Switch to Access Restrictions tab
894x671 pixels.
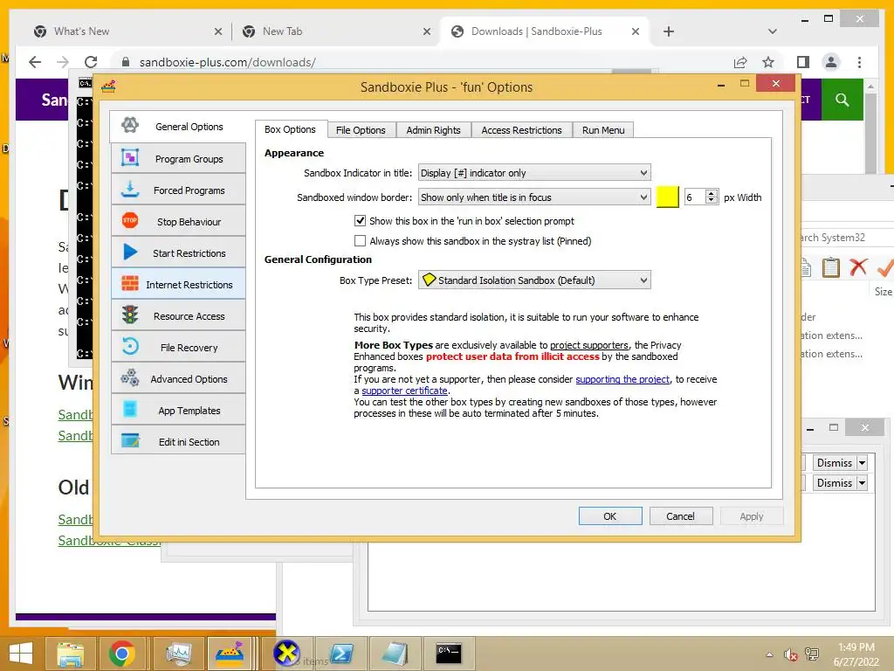(x=521, y=130)
